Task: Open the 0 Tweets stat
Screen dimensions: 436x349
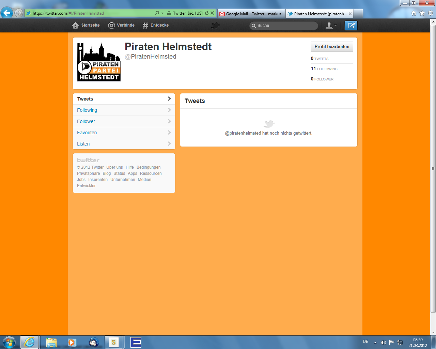Action: click(320, 59)
